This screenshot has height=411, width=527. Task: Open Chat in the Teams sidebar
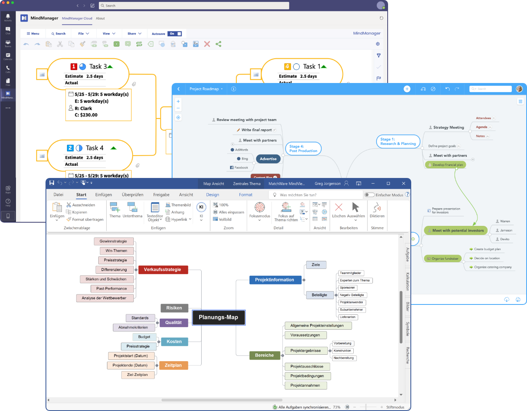8,30
